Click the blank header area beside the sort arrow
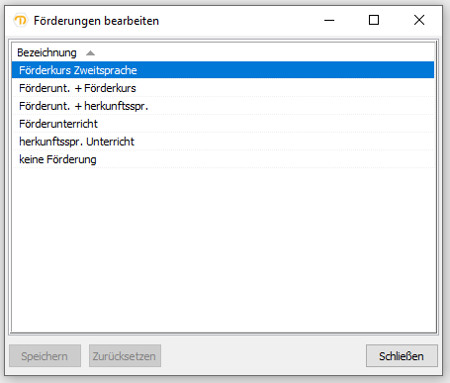 pos(264,52)
